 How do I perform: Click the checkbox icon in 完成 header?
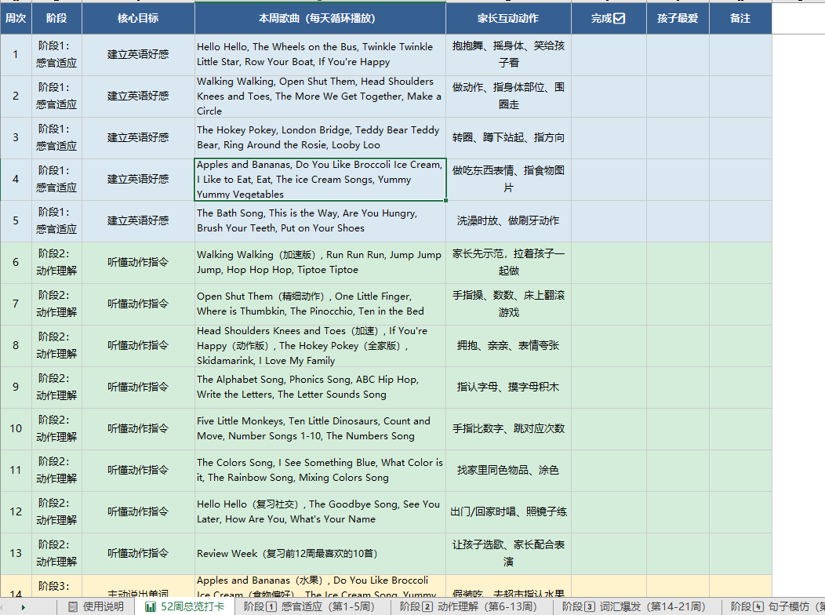pos(620,18)
